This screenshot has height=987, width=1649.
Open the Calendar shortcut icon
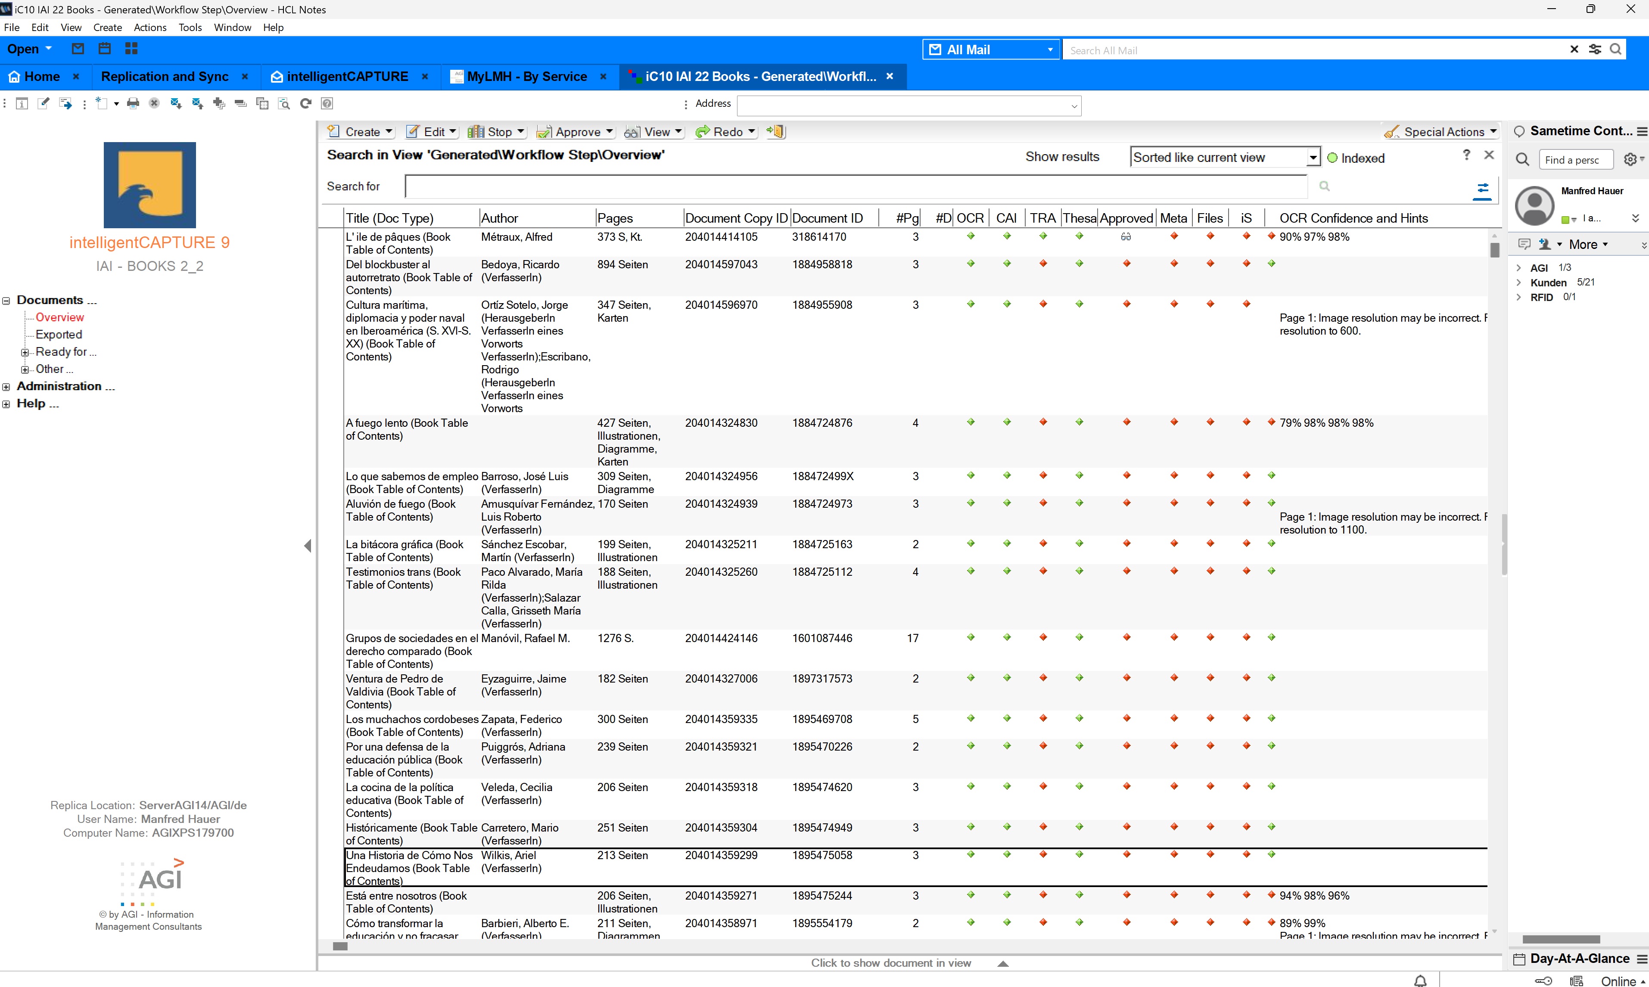pos(104,49)
